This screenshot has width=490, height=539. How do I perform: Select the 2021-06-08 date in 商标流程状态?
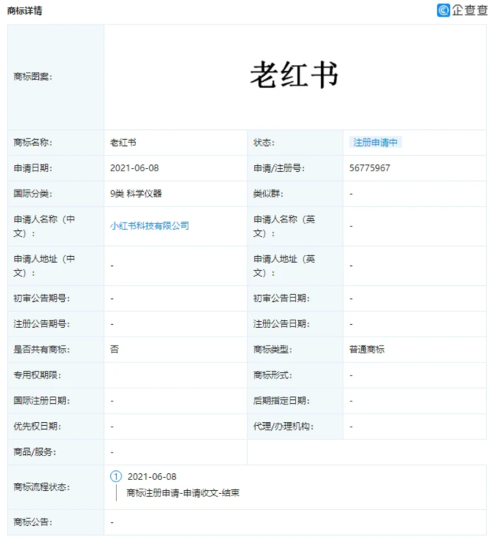click(x=152, y=477)
